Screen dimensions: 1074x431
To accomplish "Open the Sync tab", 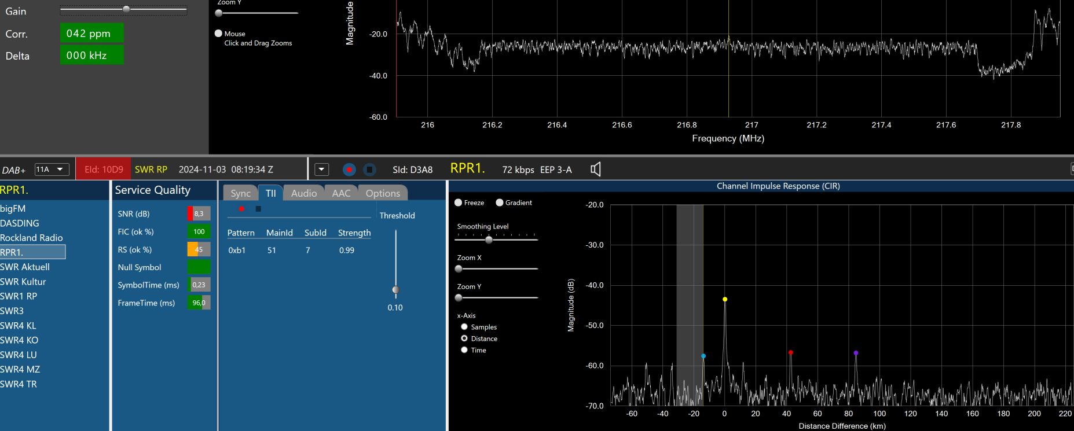I will [240, 193].
